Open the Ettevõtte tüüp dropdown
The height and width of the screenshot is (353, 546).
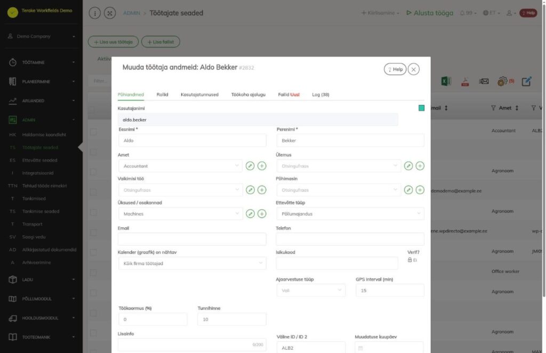pyautogui.click(x=350, y=214)
